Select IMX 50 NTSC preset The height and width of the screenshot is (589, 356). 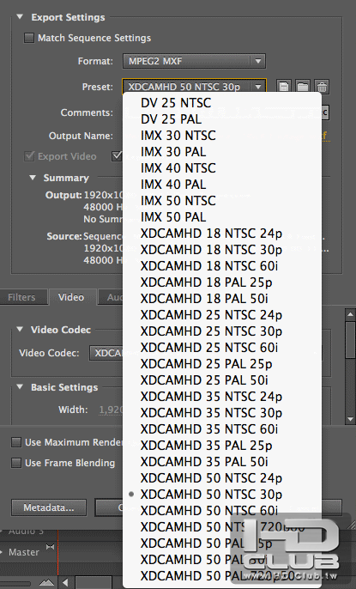pyautogui.click(x=222, y=201)
